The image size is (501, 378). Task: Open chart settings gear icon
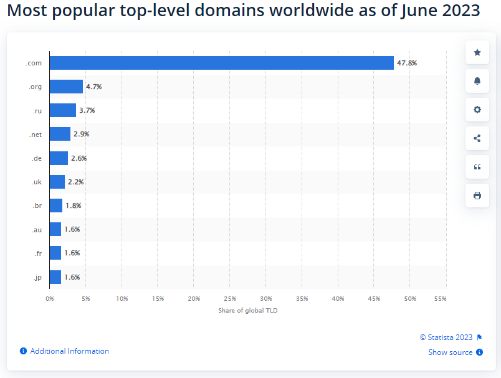coord(477,110)
